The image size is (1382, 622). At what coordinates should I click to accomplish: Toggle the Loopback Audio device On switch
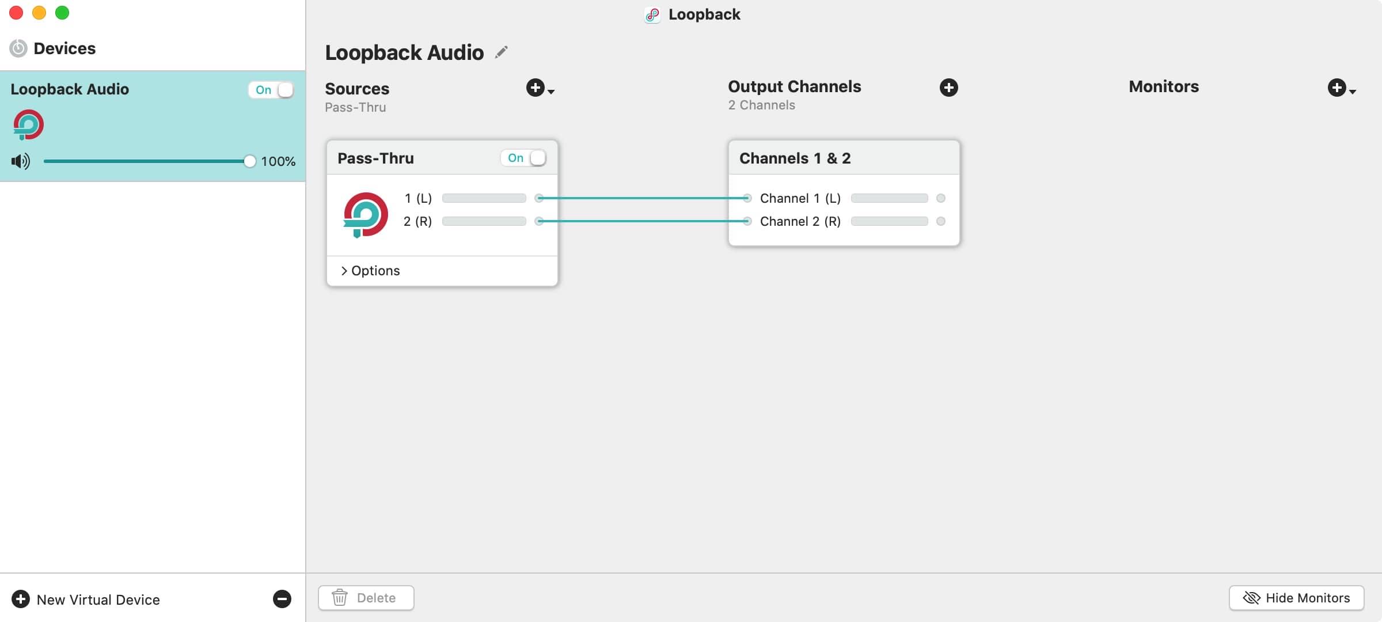[x=271, y=90]
